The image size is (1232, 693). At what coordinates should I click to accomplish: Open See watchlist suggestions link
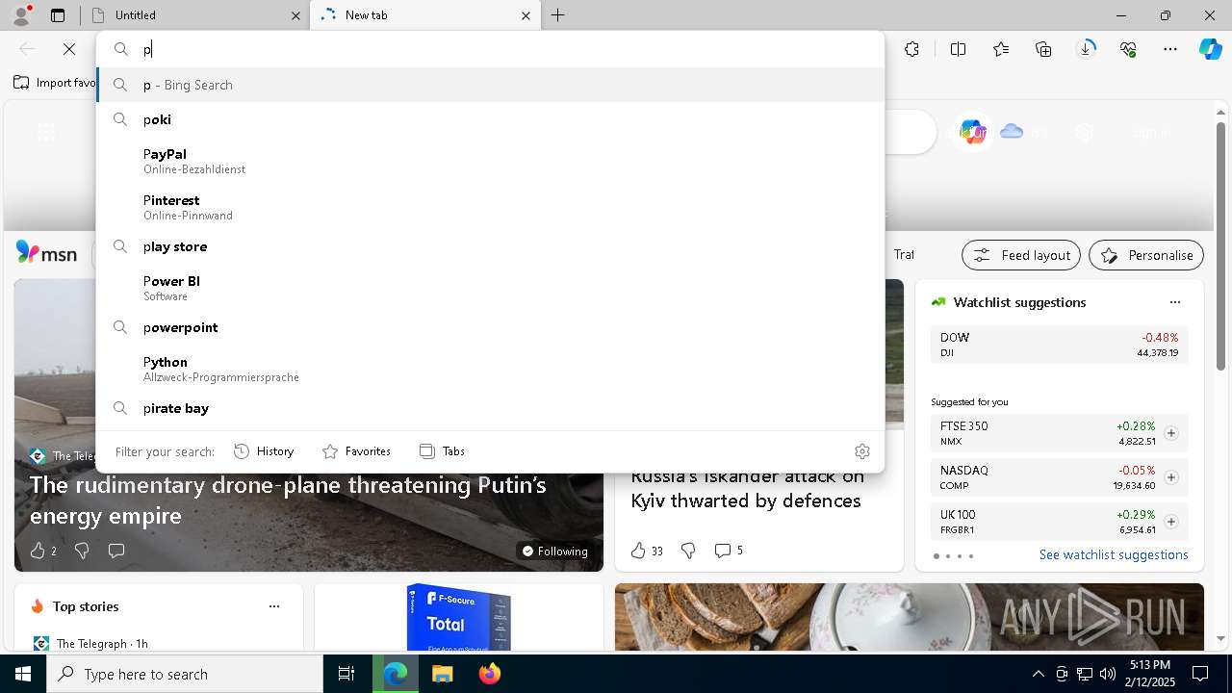(x=1114, y=554)
